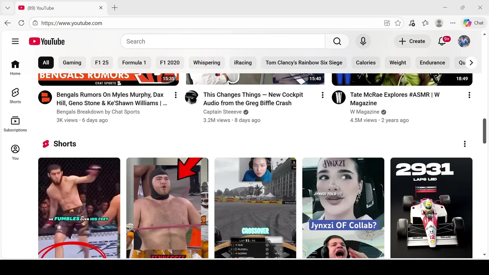Open Shorts section more options

pyautogui.click(x=465, y=144)
